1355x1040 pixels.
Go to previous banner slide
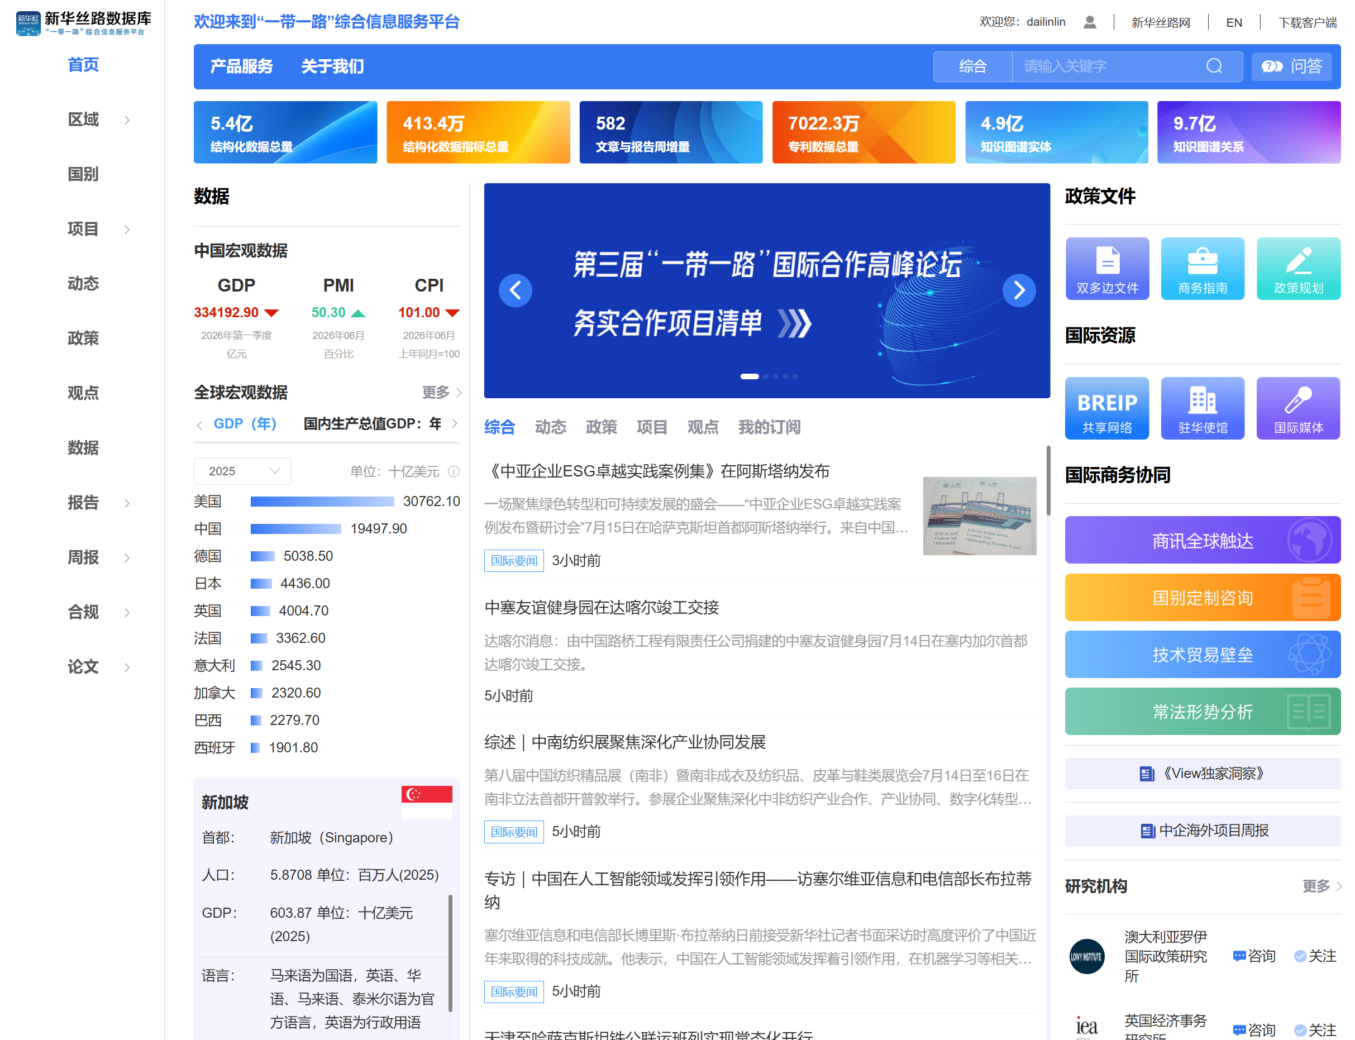coord(515,290)
